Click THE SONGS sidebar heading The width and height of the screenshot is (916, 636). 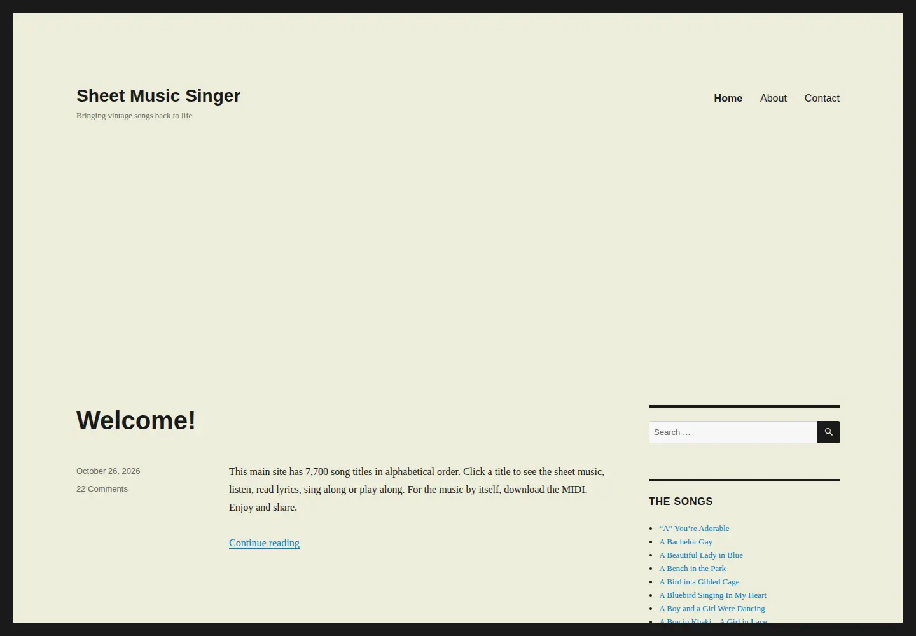[681, 501]
